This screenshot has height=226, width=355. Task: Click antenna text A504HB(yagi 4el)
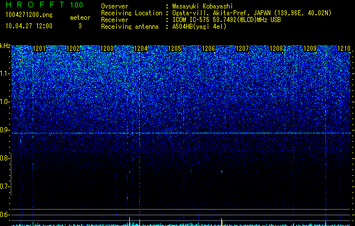(199, 27)
